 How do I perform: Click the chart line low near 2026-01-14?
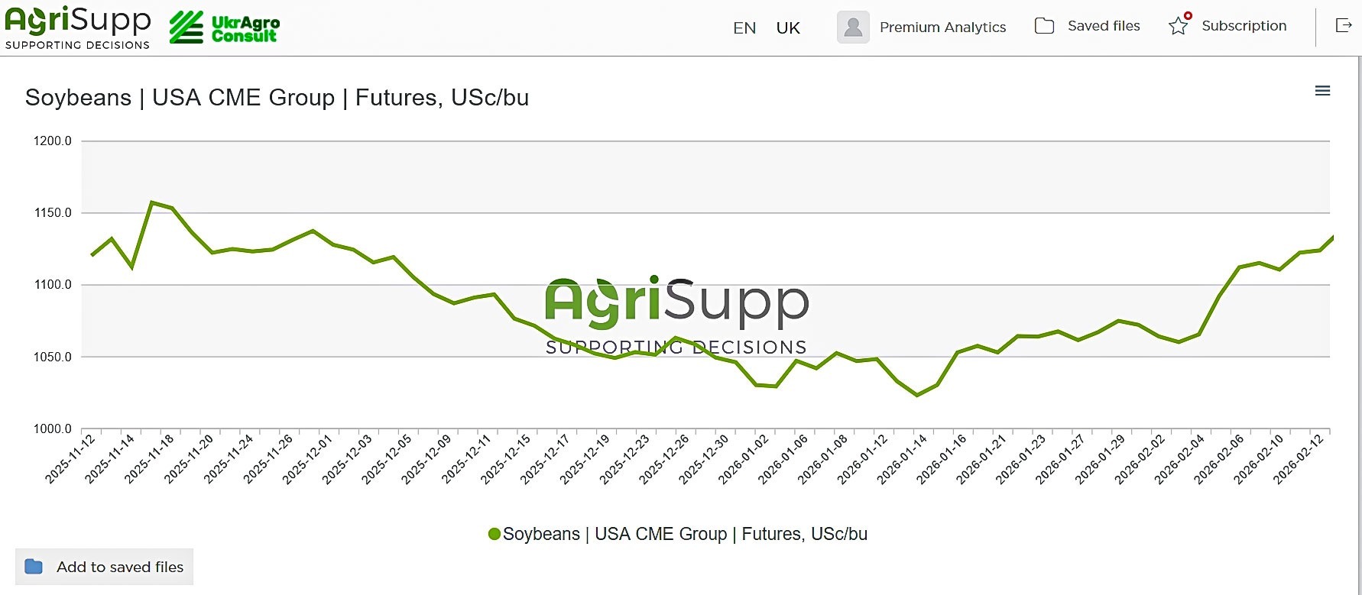click(917, 395)
